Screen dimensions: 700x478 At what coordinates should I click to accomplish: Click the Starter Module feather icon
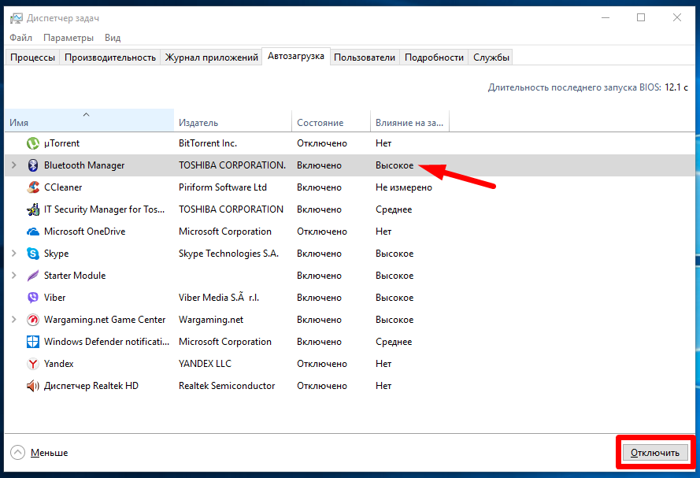click(x=33, y=276)
